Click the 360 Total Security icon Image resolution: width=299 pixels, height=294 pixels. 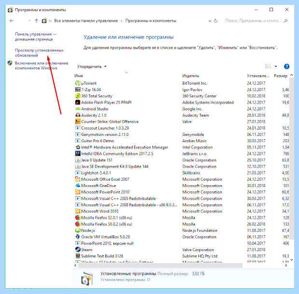point(78,96)
